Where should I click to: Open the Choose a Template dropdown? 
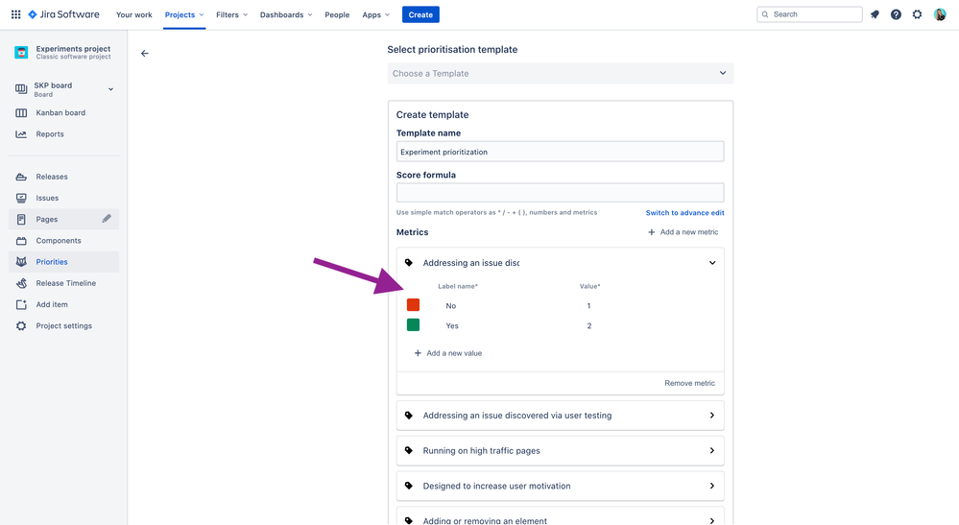coord(561,73)
